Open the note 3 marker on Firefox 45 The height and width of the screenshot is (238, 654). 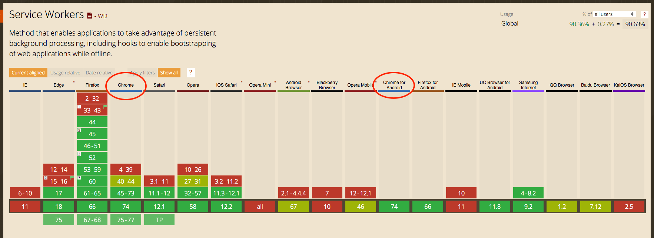point(79,130)
